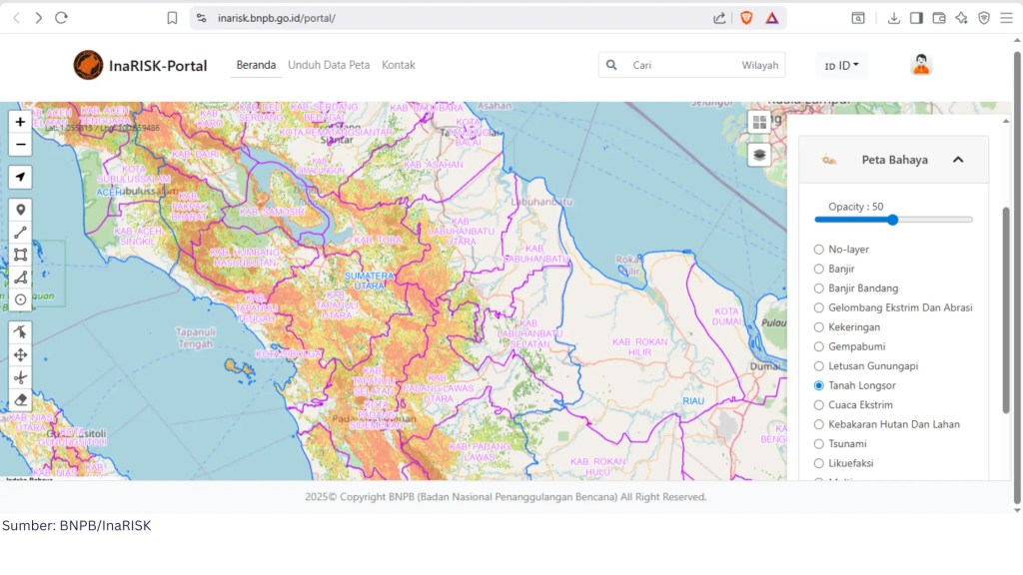Go to the Unduh Data Peta page
1023x575 pixels.
coord(329,65)
